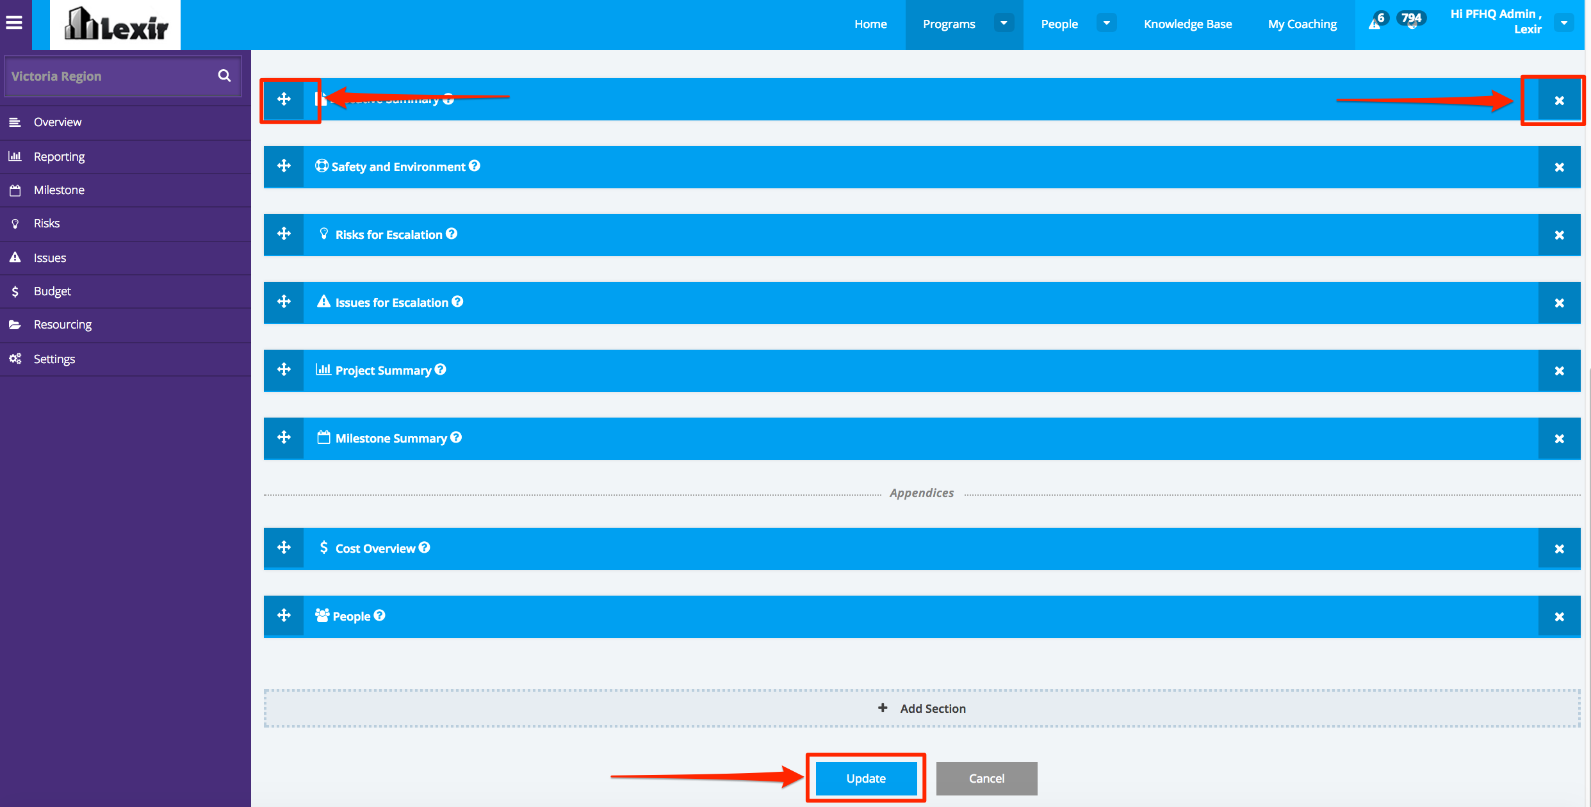Viewport: 1591px width, 807px height.
Task: Expand the Programs dropdown arrow
Action: (x=1004, y=24)
